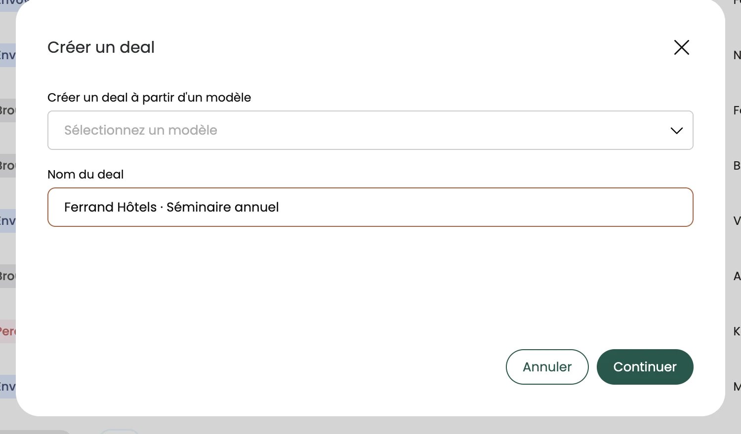Click the background row starting with V
This screenshot has width=741, height=434.
tap(737, 221)
